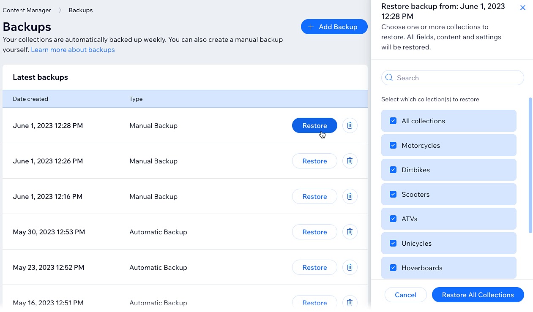Uncheck the All collections checkbox
The height and width of the screenshot is (312, 533).
pyautogui.click(x=393, y=121)
